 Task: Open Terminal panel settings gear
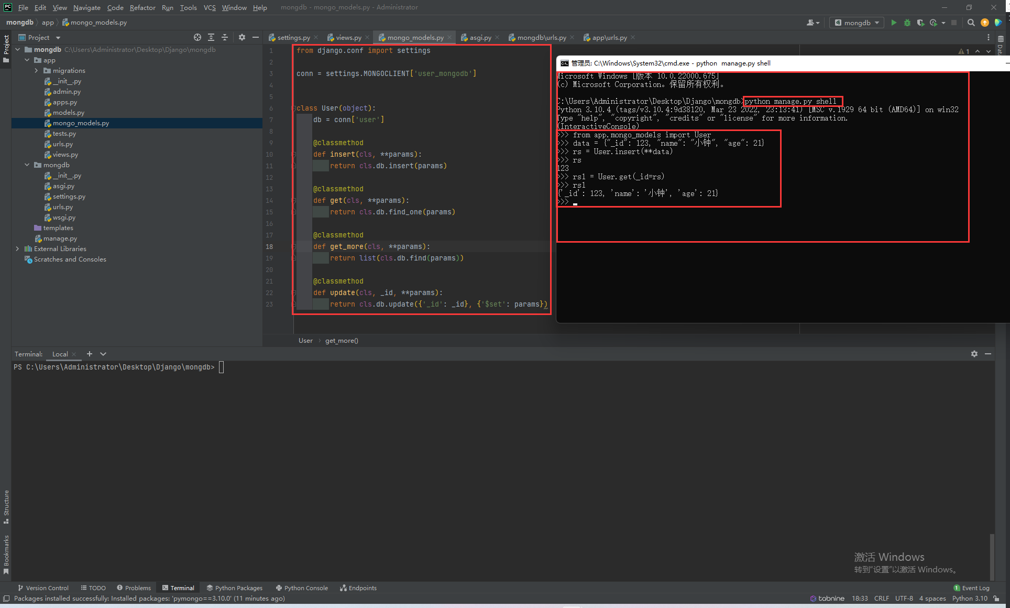click(974, 354)
